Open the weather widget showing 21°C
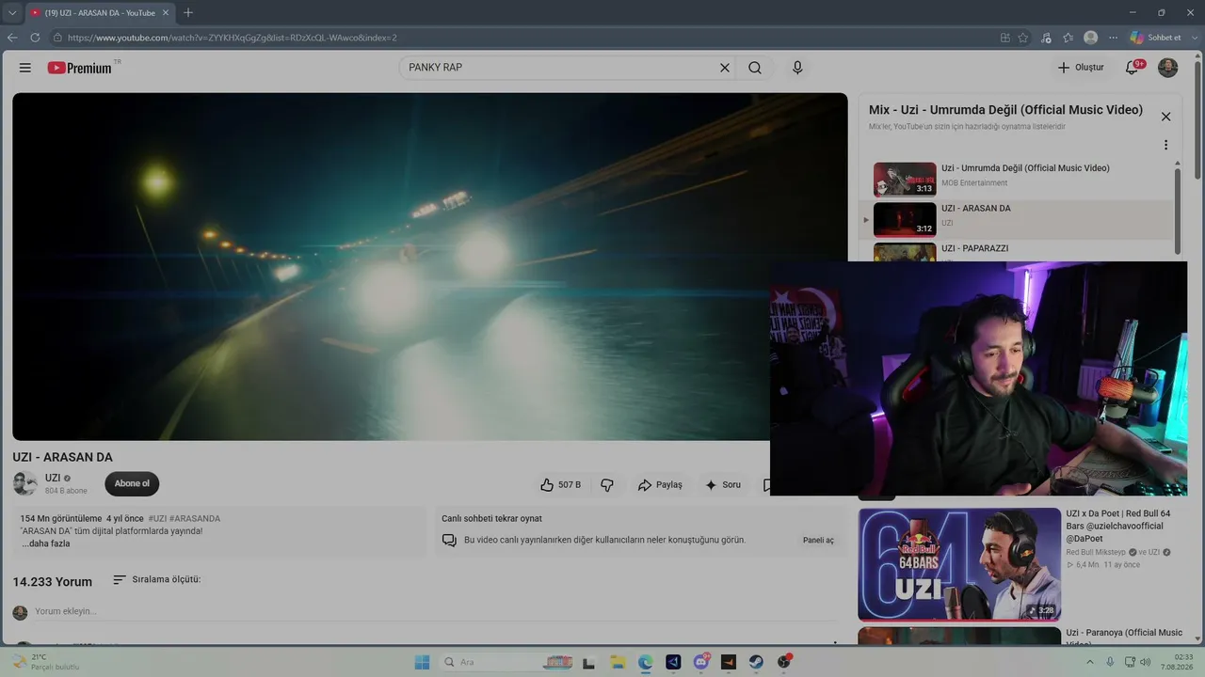The image size is (1205, 677). point(45,662)
